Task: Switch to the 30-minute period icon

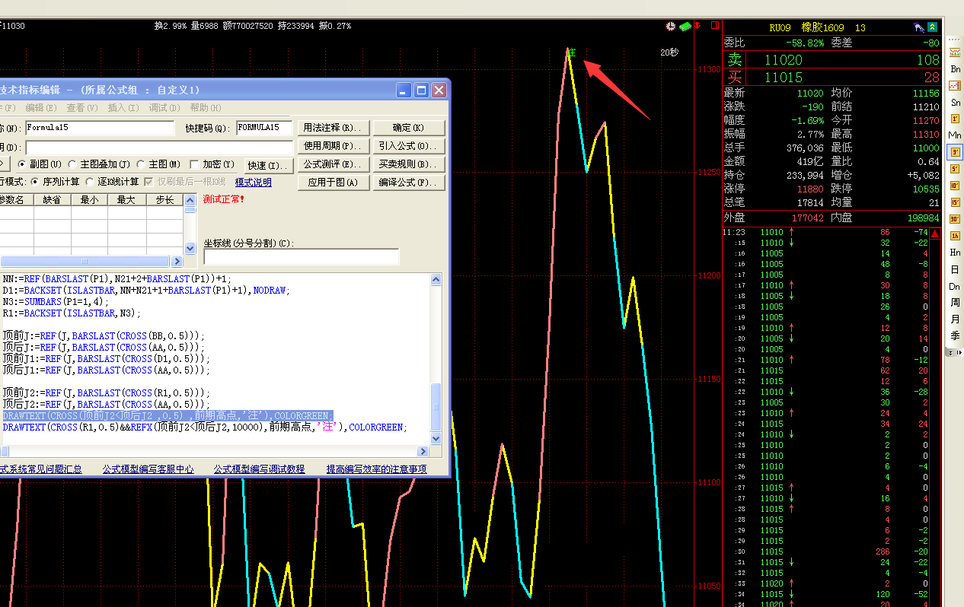Action: click(955, 219)
